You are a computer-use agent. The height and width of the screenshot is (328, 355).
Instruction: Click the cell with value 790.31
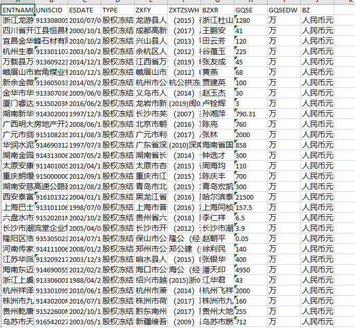251,114
